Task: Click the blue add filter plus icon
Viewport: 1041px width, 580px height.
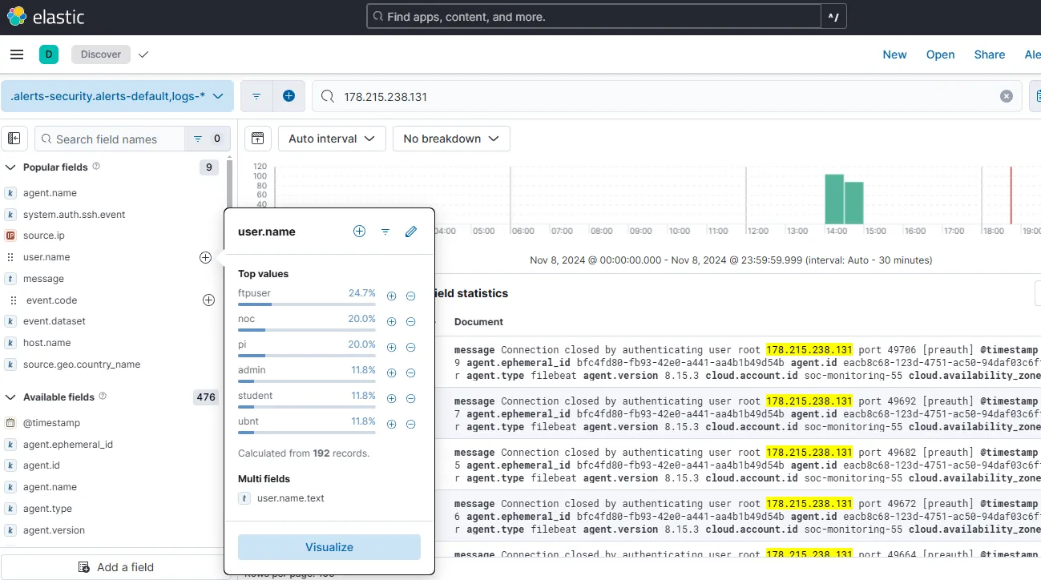Action: click(288, 96)
